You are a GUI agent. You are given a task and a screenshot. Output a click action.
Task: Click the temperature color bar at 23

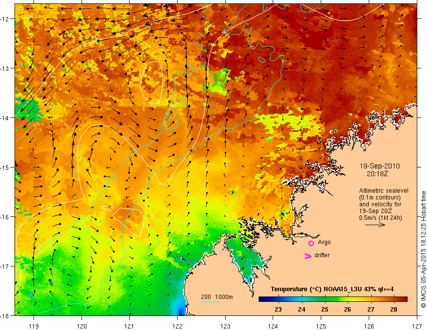[x=278, y=299]
